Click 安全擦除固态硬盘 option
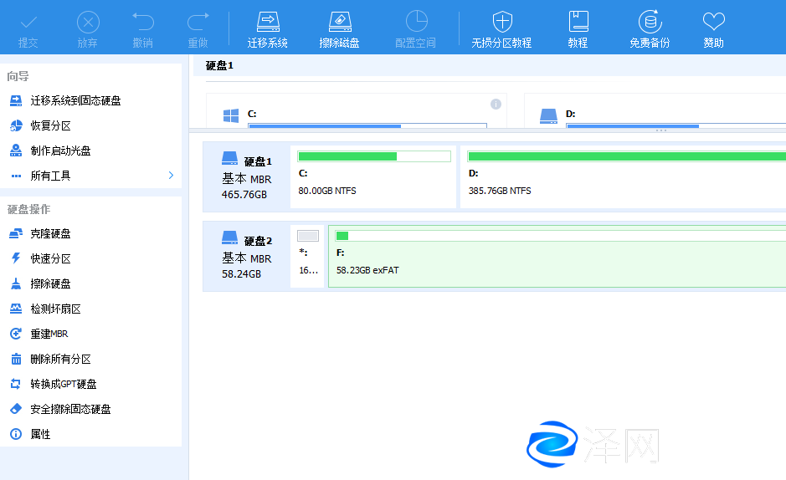 point(70,409)
